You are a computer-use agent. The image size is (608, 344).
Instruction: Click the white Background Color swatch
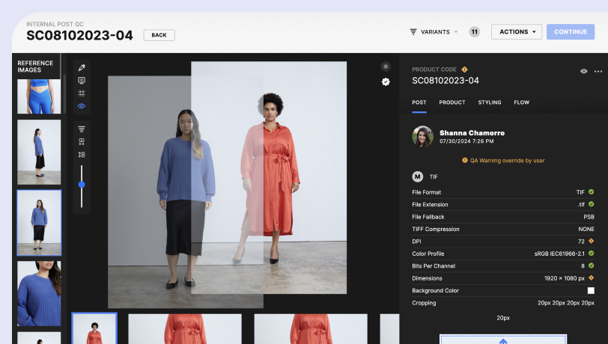tap(591, 290)
